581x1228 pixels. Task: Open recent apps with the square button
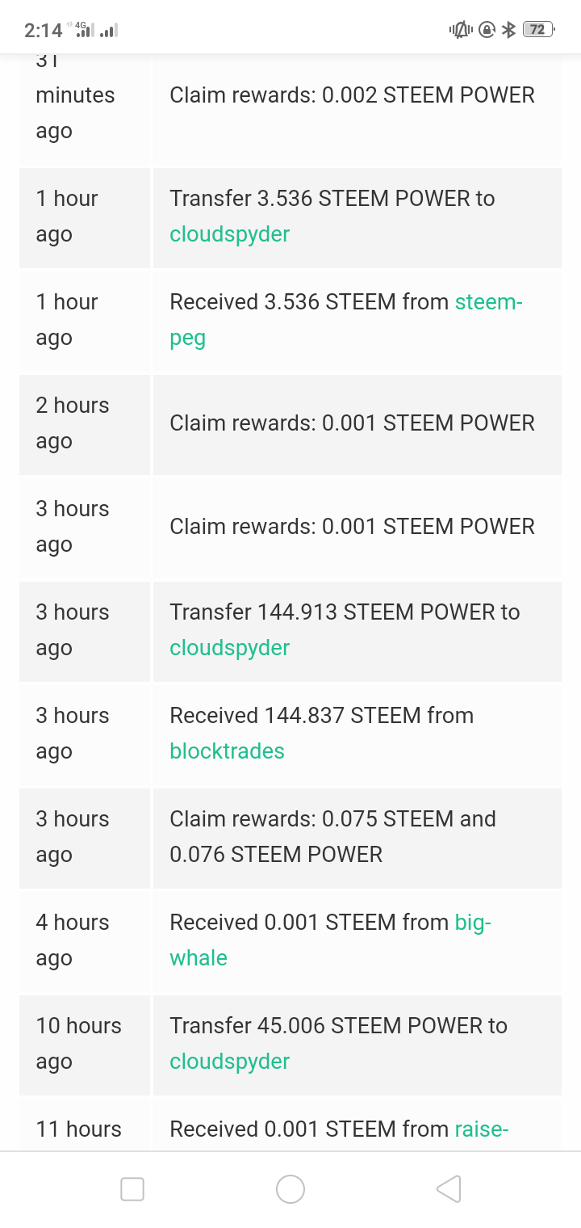(132, 1188)
